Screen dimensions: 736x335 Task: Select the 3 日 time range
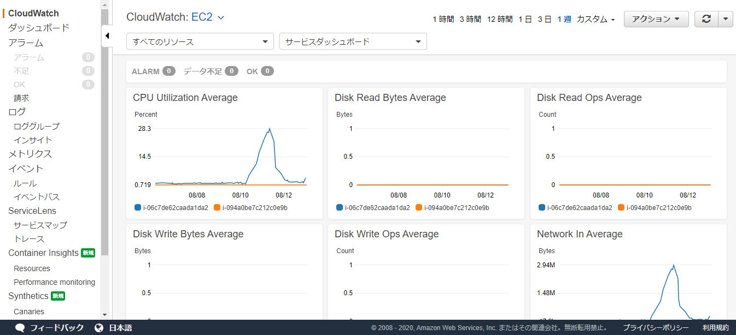pos(545,19)
